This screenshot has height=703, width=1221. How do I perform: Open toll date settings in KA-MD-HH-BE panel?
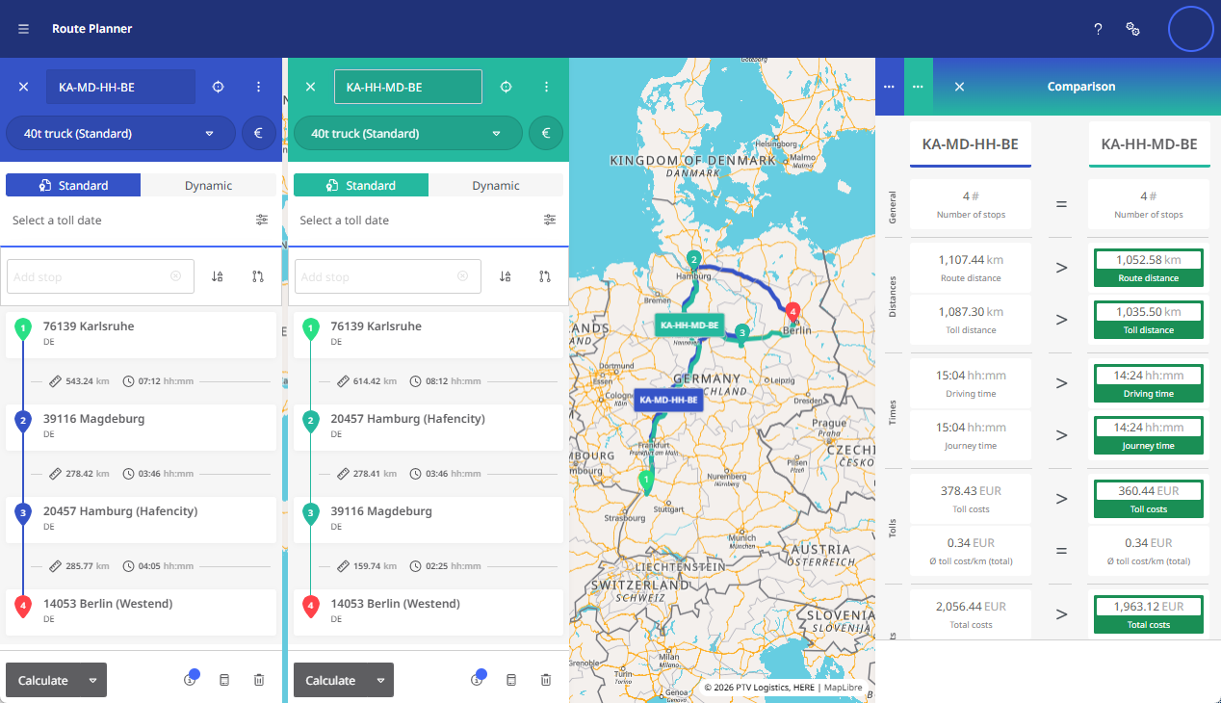coord(262,220)
